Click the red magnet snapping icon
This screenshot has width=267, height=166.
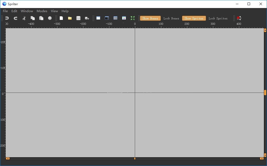pos(239,18)
